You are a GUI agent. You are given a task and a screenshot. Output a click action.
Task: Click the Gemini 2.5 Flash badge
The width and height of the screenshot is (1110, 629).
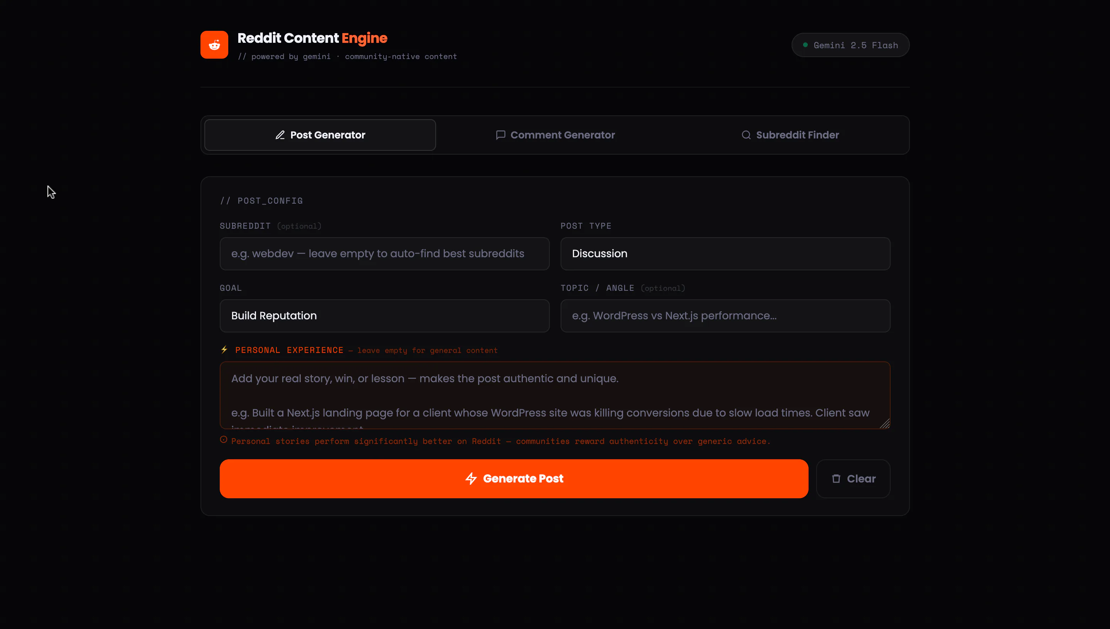pos(851,44)
